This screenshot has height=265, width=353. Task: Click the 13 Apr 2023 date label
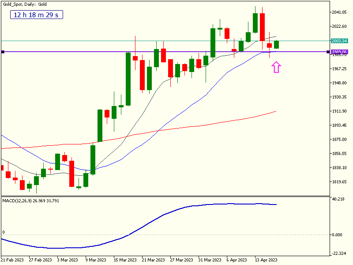coord(266,260)
